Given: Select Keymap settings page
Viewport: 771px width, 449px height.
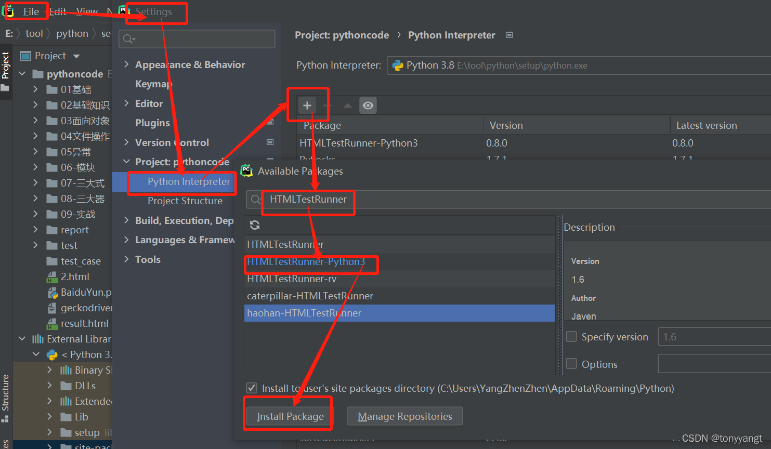Looking at the screenshot, I should coord(153,84).
